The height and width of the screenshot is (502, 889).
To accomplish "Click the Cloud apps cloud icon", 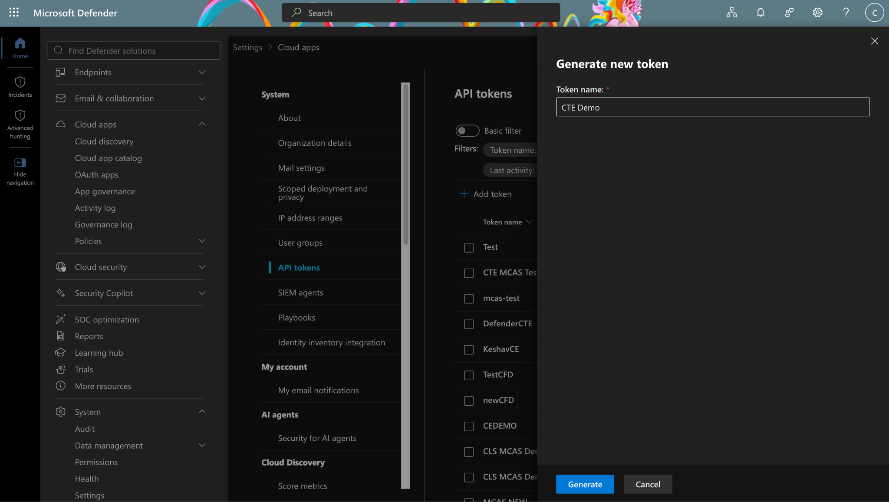I will (x=61, y=125).
